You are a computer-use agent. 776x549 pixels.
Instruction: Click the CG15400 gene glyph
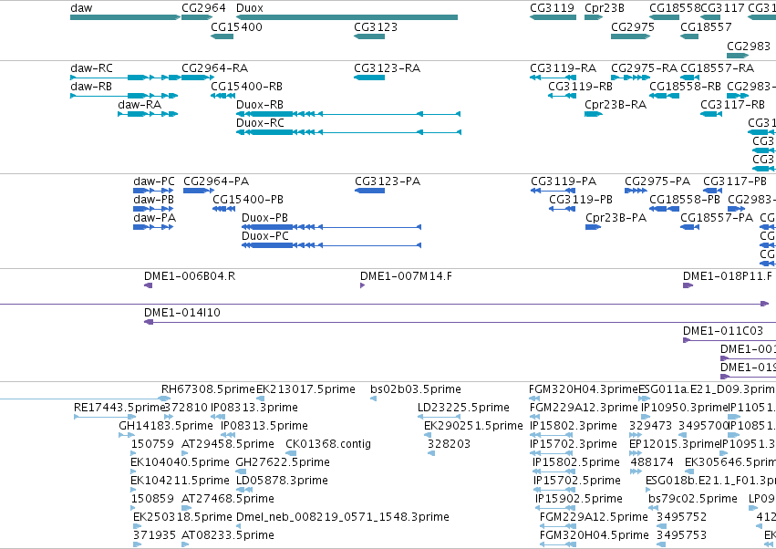click(x=222, y=36)
